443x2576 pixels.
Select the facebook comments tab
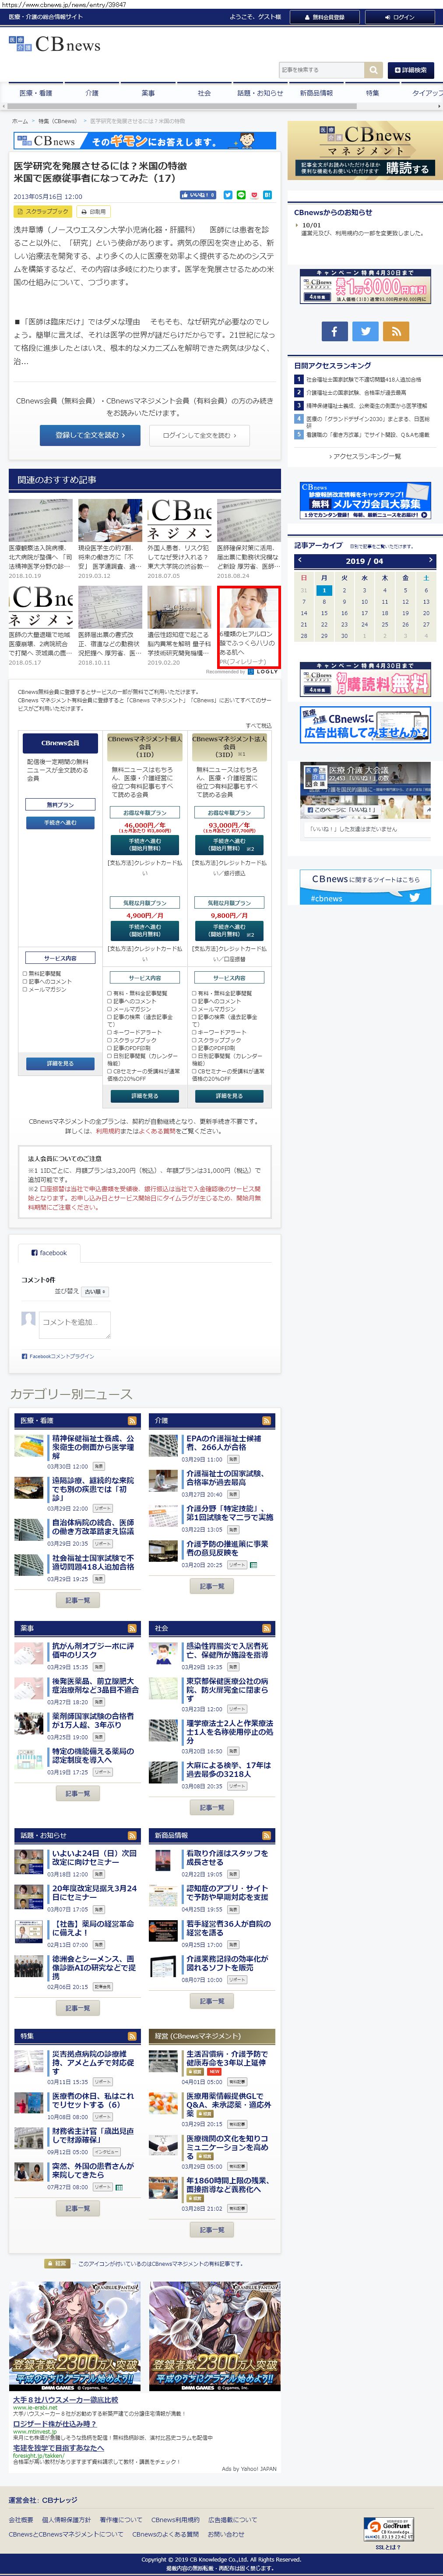pos(49,1252)
